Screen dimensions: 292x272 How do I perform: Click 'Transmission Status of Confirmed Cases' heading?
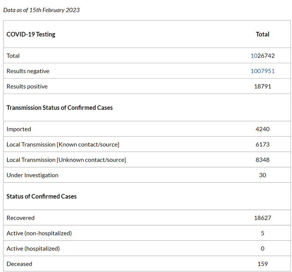point(59,107)
